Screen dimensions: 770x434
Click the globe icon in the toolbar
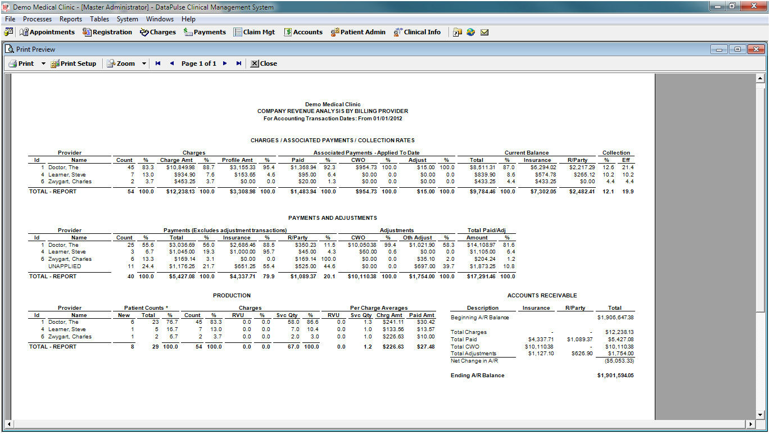(x=471, y=32)
